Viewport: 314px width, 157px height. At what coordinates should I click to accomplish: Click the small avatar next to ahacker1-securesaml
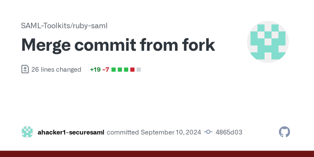pos(27,132)
